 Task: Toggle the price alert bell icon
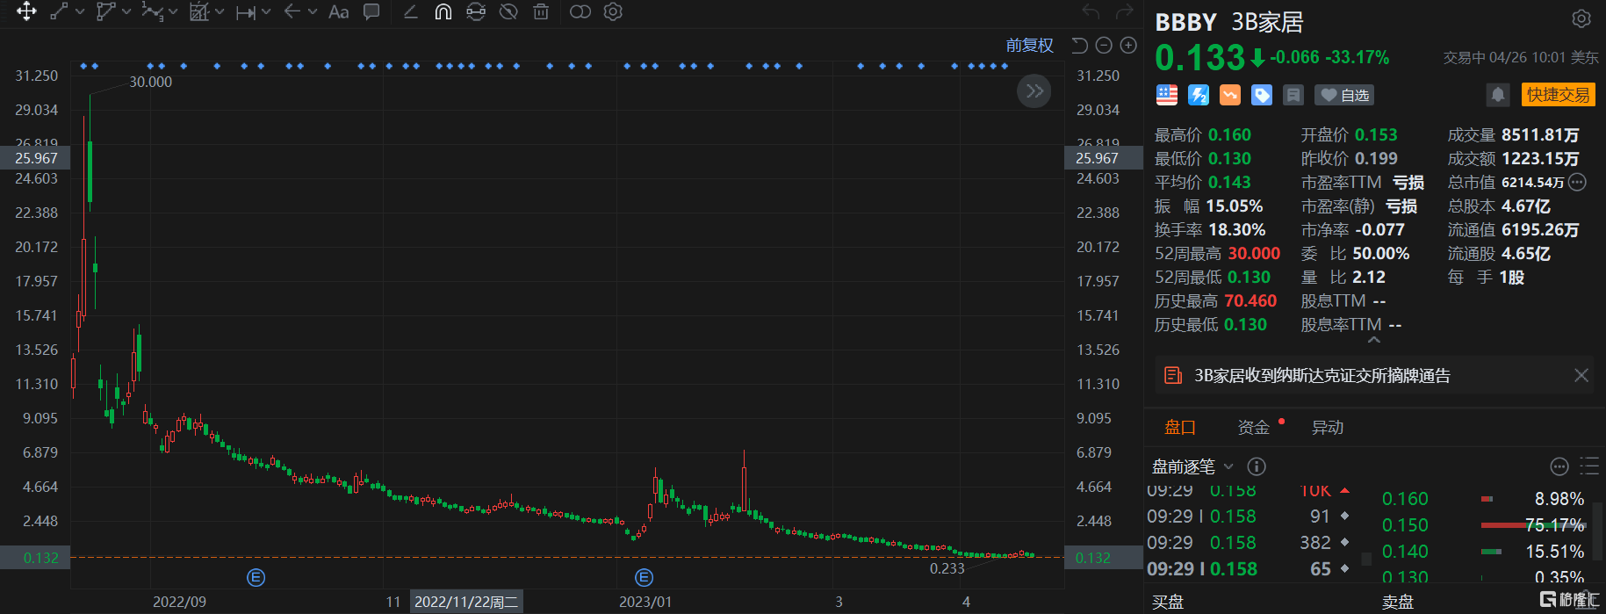click(1498, 95)
